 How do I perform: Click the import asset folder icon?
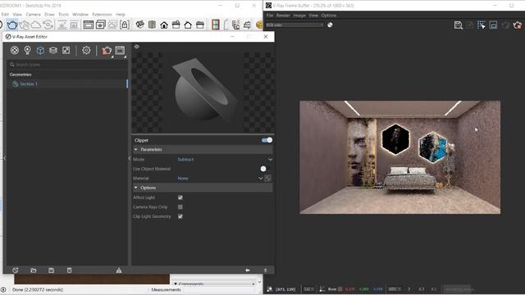[33, 270]
